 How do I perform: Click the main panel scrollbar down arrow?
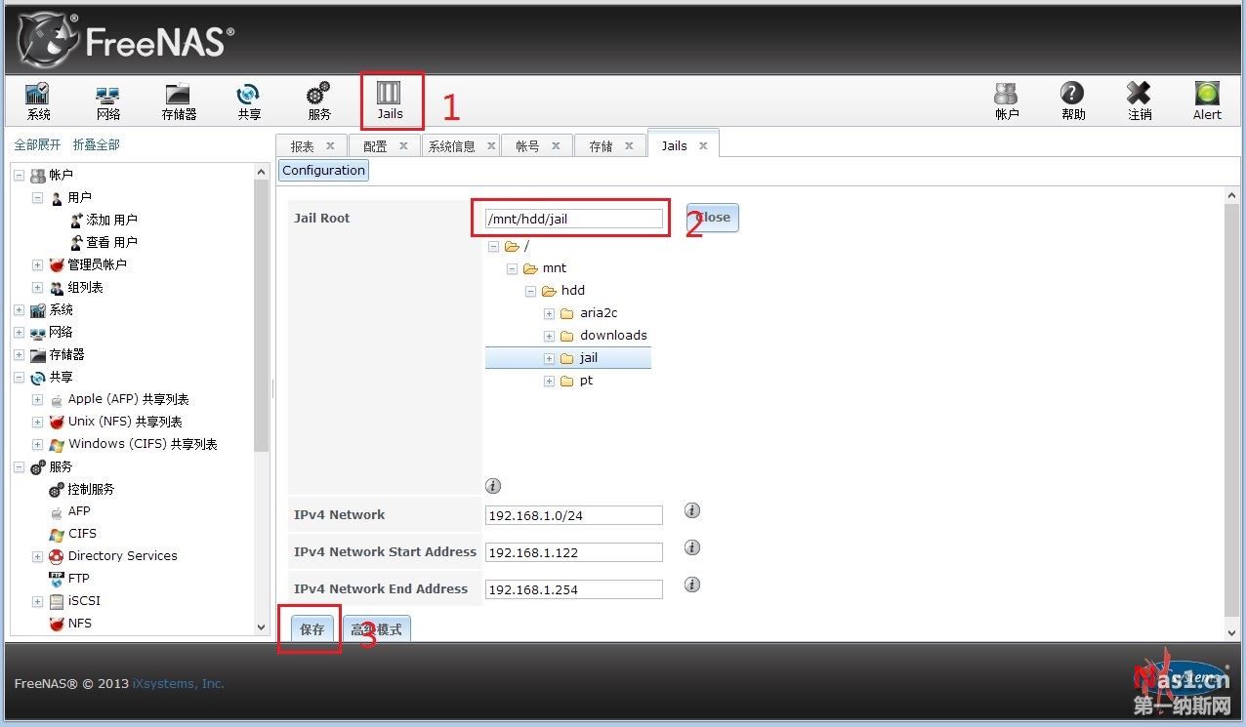tap(1232, 632)
